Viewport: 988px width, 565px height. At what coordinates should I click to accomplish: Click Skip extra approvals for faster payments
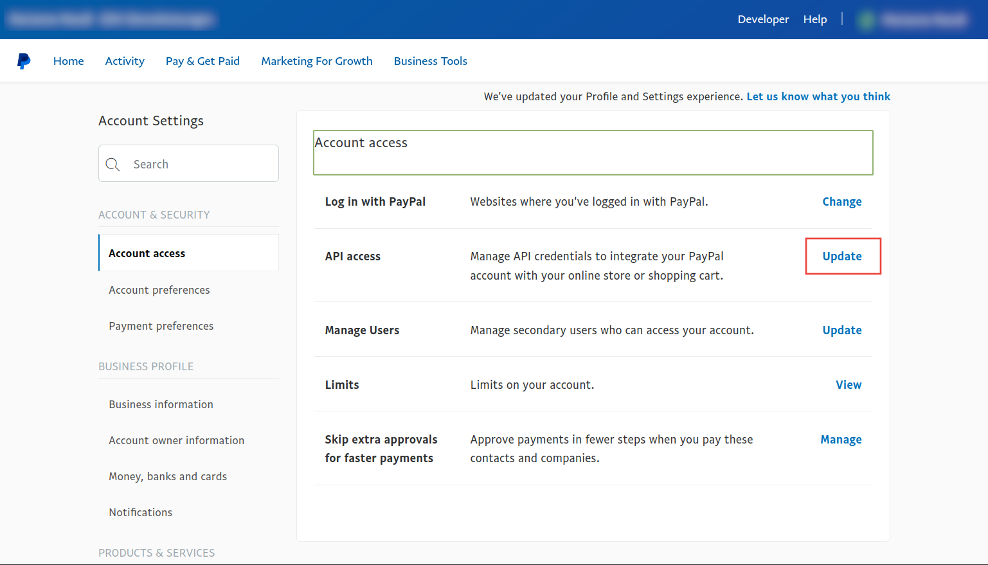[x=381, y=449]
